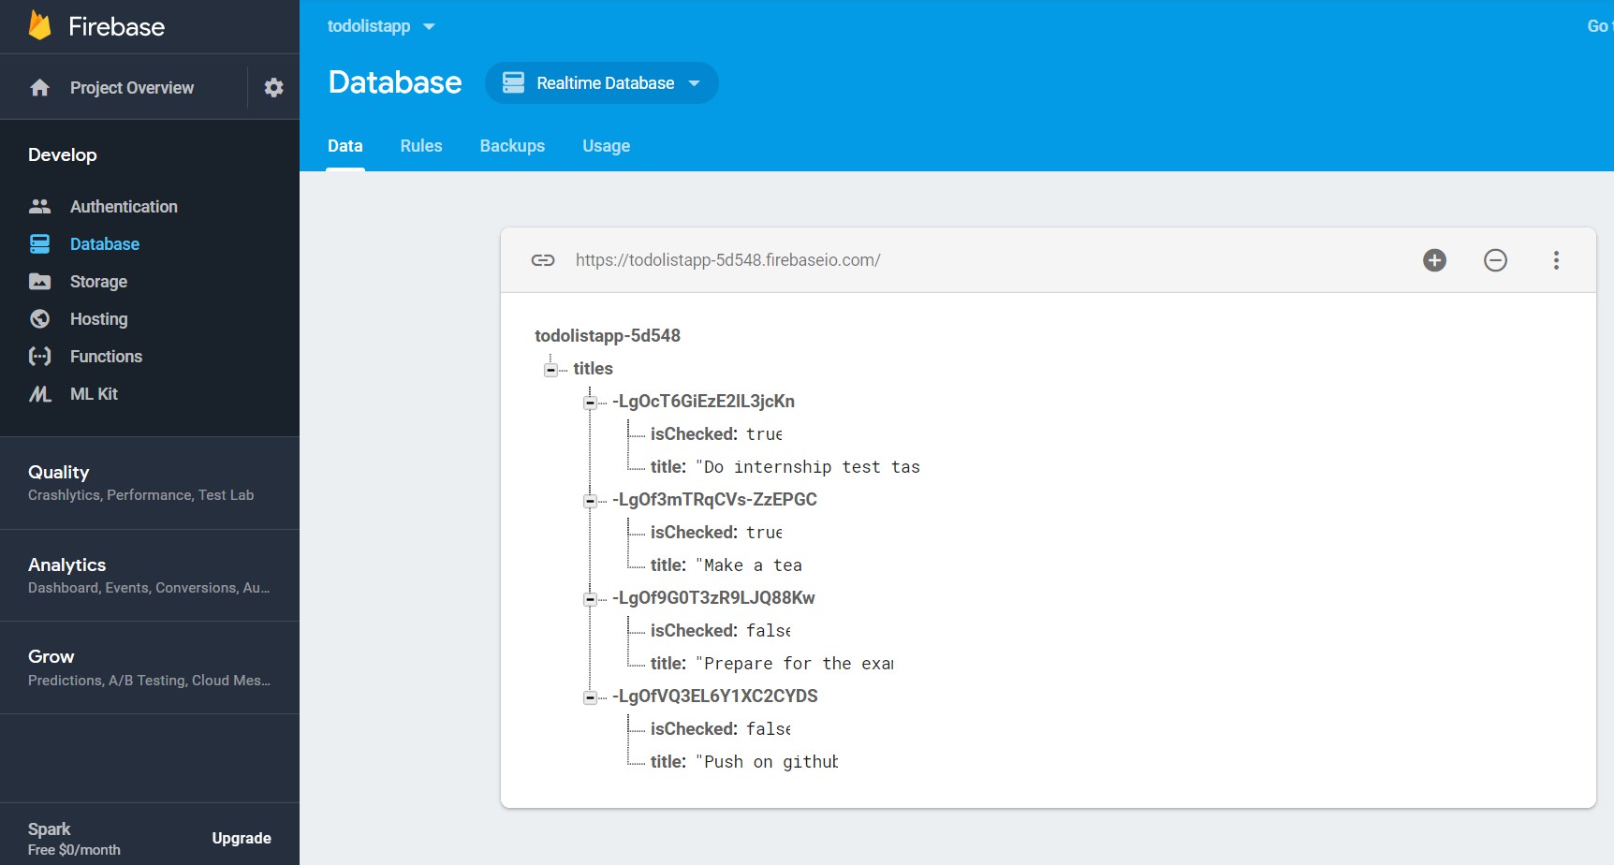
Task: Click the database URL text
Action: click(727, 260)
